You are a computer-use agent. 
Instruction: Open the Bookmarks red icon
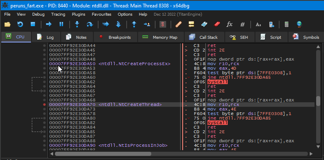(x=217, y=24)
